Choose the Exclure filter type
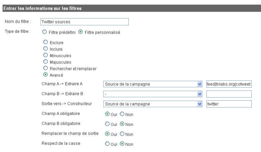 pos(45,42)
